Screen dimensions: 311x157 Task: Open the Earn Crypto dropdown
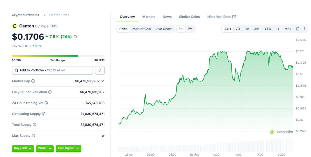point(68,148)
